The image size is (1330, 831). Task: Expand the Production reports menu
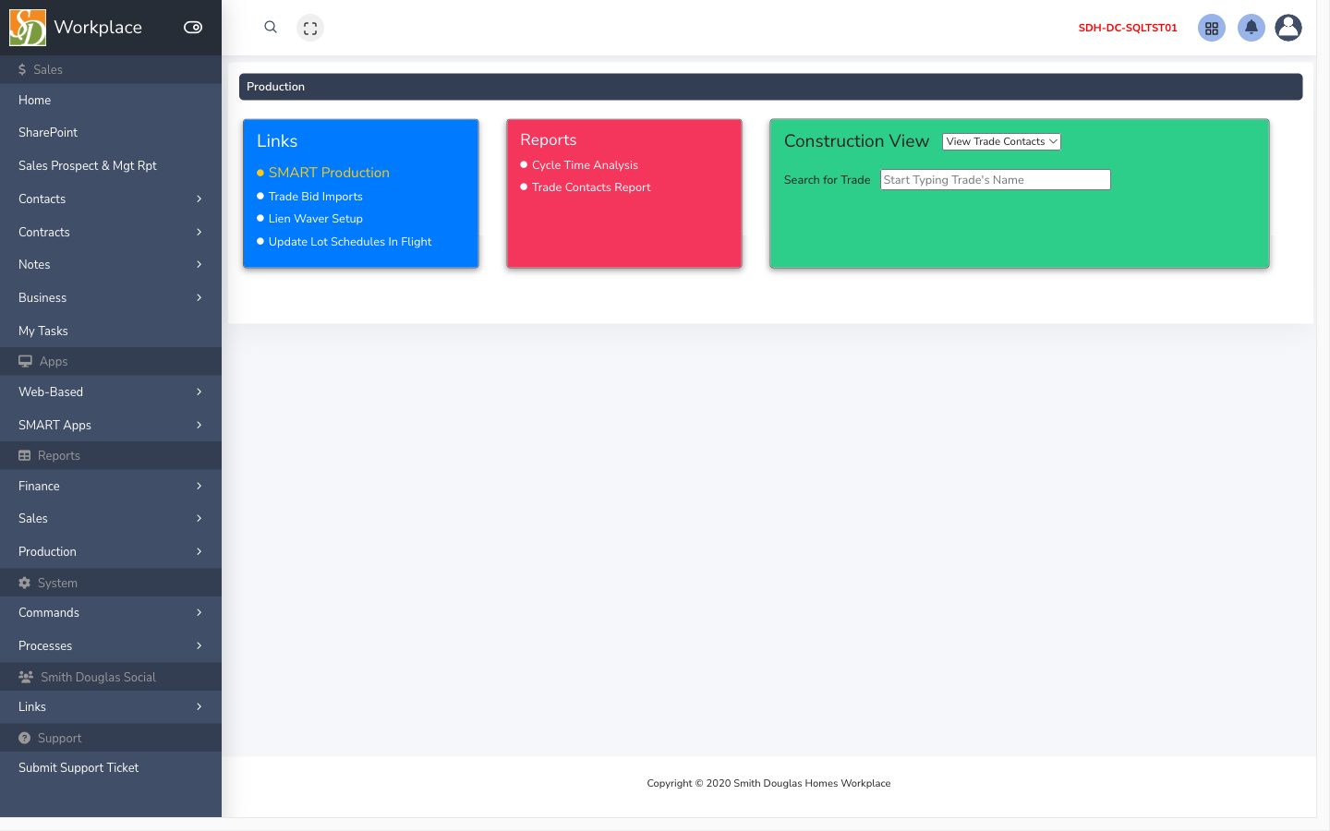point(111,552)
